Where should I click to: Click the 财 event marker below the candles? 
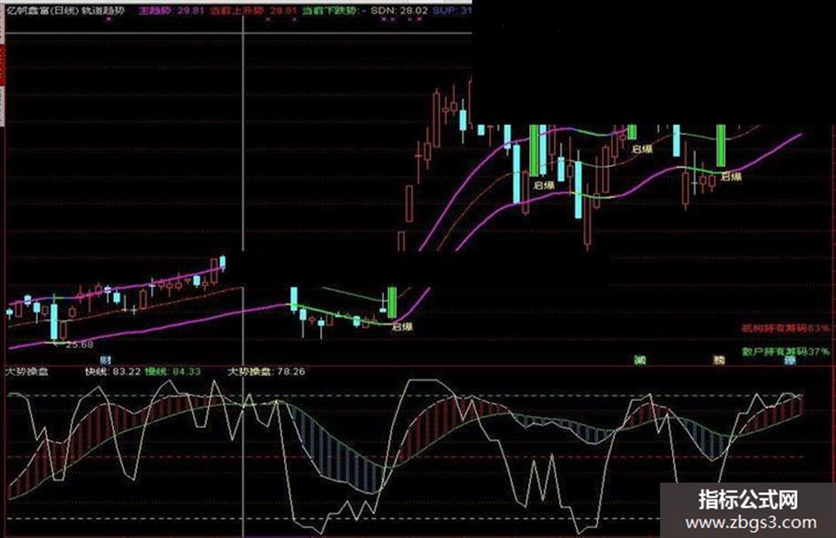tap(105, 360)
